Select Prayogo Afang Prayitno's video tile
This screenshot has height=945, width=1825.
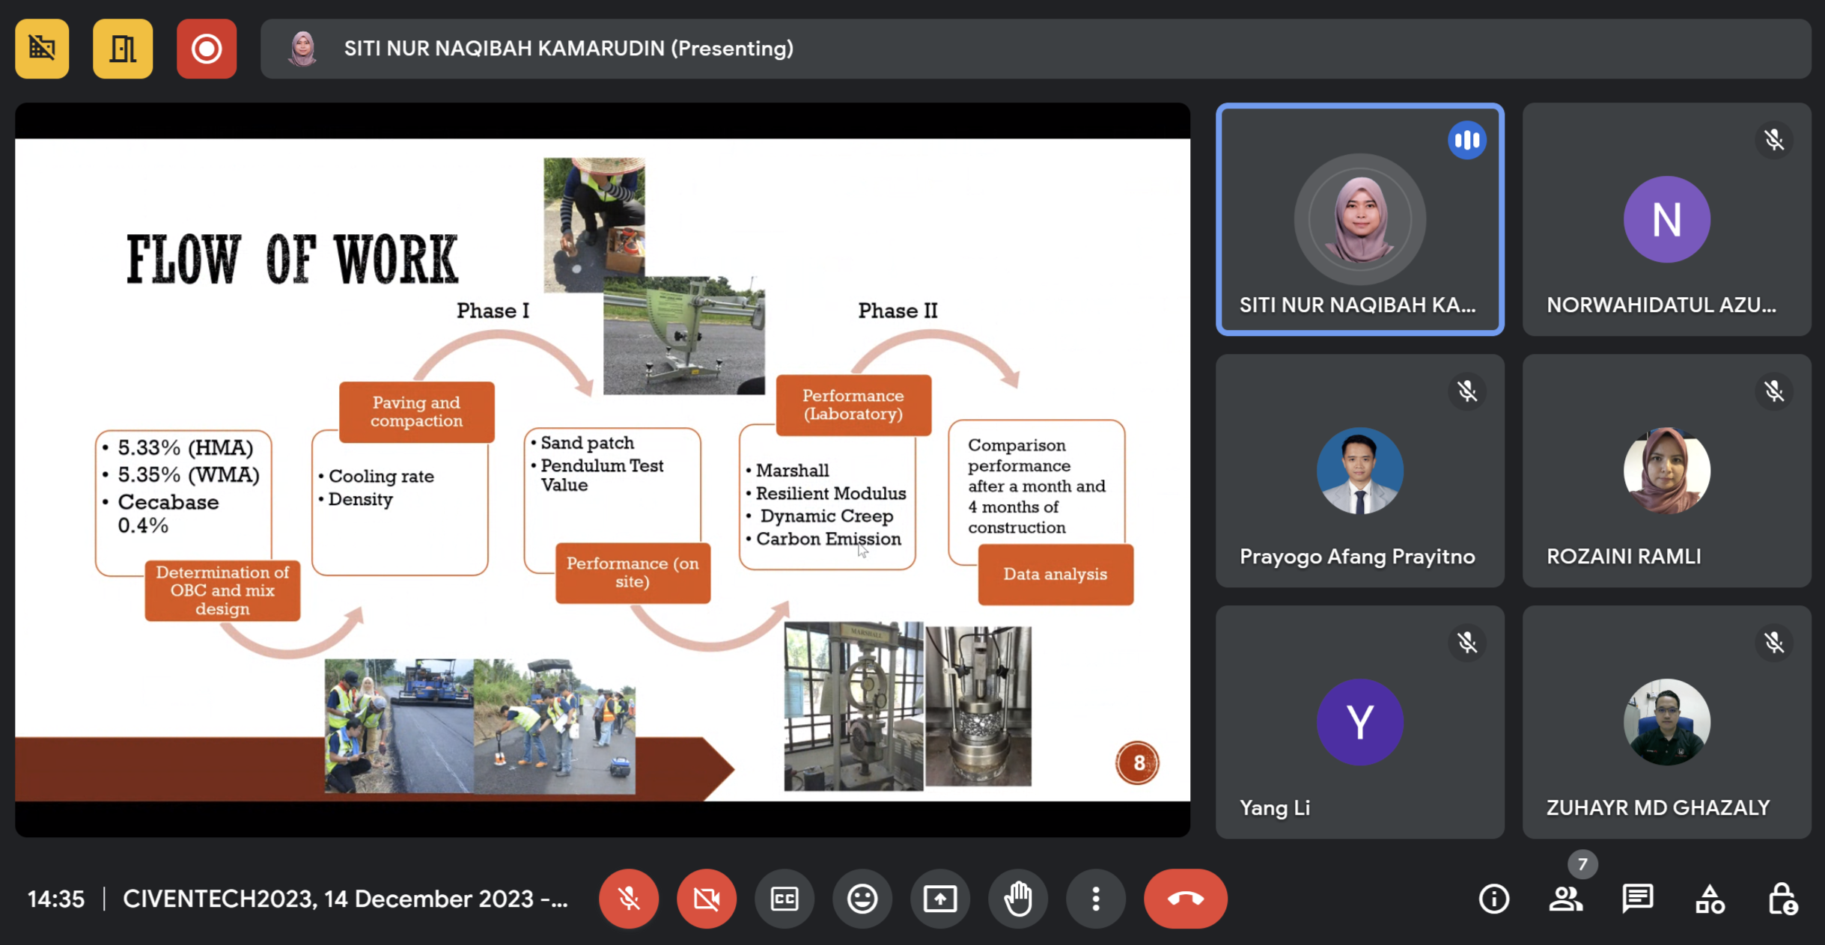(x=1359, y=471)
